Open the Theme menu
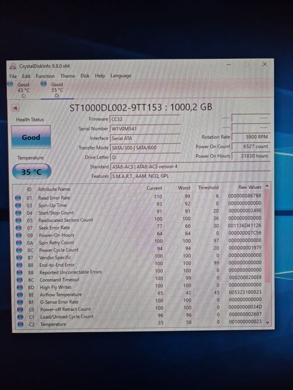This screenshot has height=390, width=293. [x=68, y=76]
